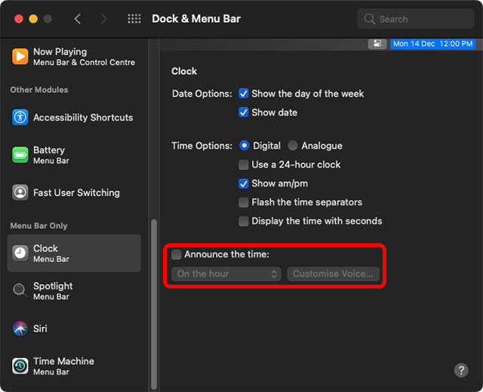483x392 pixels.
Task: Click the Date Options label
Action: (x=202, y=94)
